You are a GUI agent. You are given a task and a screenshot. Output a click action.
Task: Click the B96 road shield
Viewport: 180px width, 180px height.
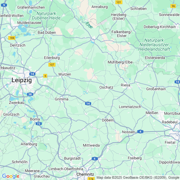point(173,6)
